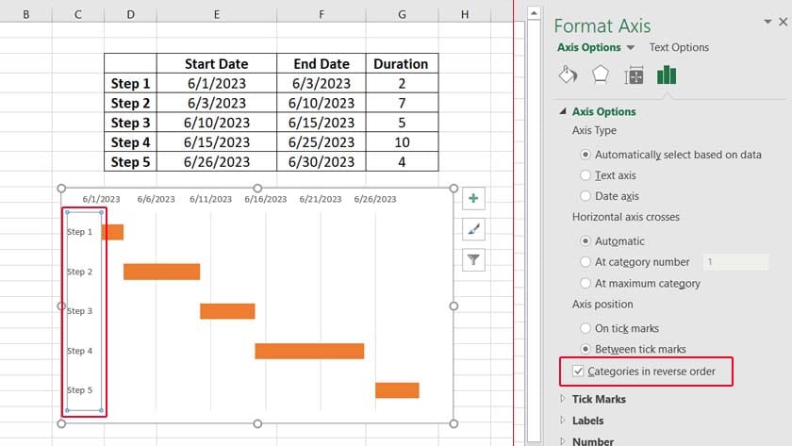This screenshot has height=446, width=792.
Task: Open the Chart Filters funnel button
Action: (x=473, y=259)
